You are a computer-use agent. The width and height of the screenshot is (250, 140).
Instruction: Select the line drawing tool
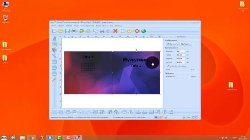(54, 56)
